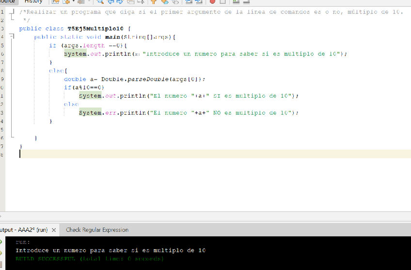
Task: Open the Check Regular Expression tab
Action: [x=97, y=230]
